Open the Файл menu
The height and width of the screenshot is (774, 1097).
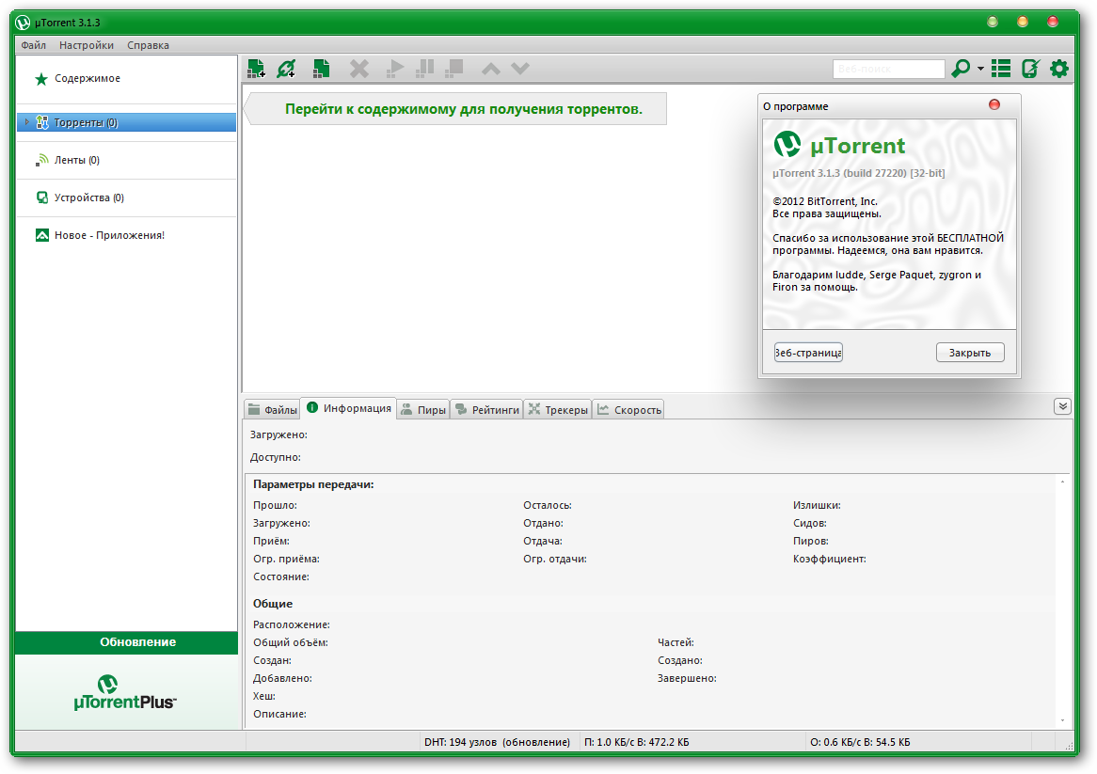point(33,45)
